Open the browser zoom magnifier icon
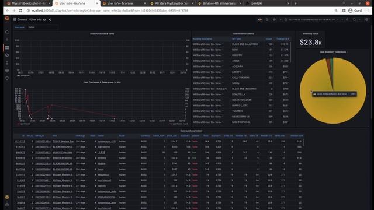The image size is (374, 210). click(336, 10)
